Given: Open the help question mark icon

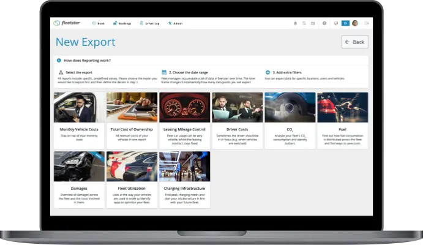Looking at the screenshot, I should tap(324, 23).
